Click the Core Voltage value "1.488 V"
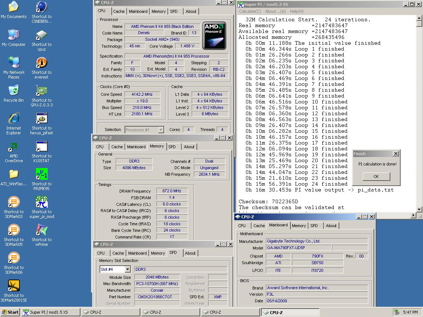Image resolution: width=423 pixels, height=317 pixels. click(x=187, y=46)
